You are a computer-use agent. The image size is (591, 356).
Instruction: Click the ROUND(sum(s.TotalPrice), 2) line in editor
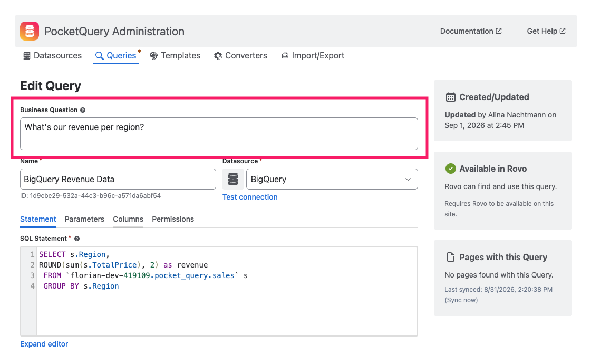coord(123,265)
